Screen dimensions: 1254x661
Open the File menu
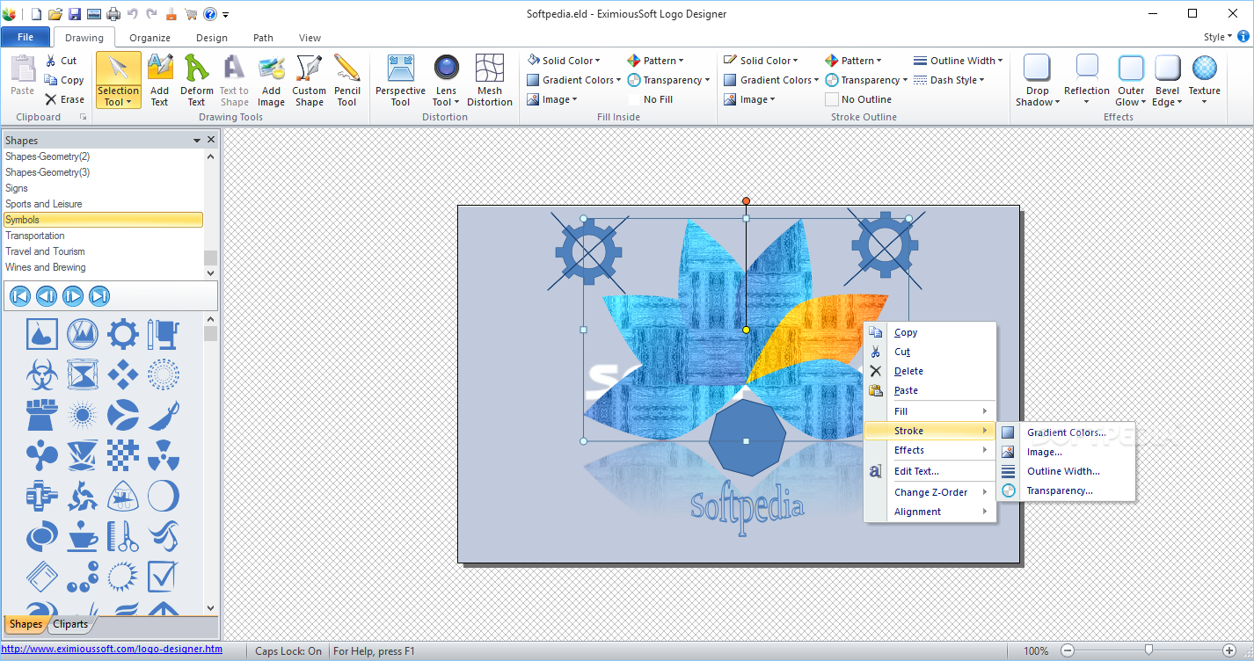pyautogui.click(x=26, y=37)
